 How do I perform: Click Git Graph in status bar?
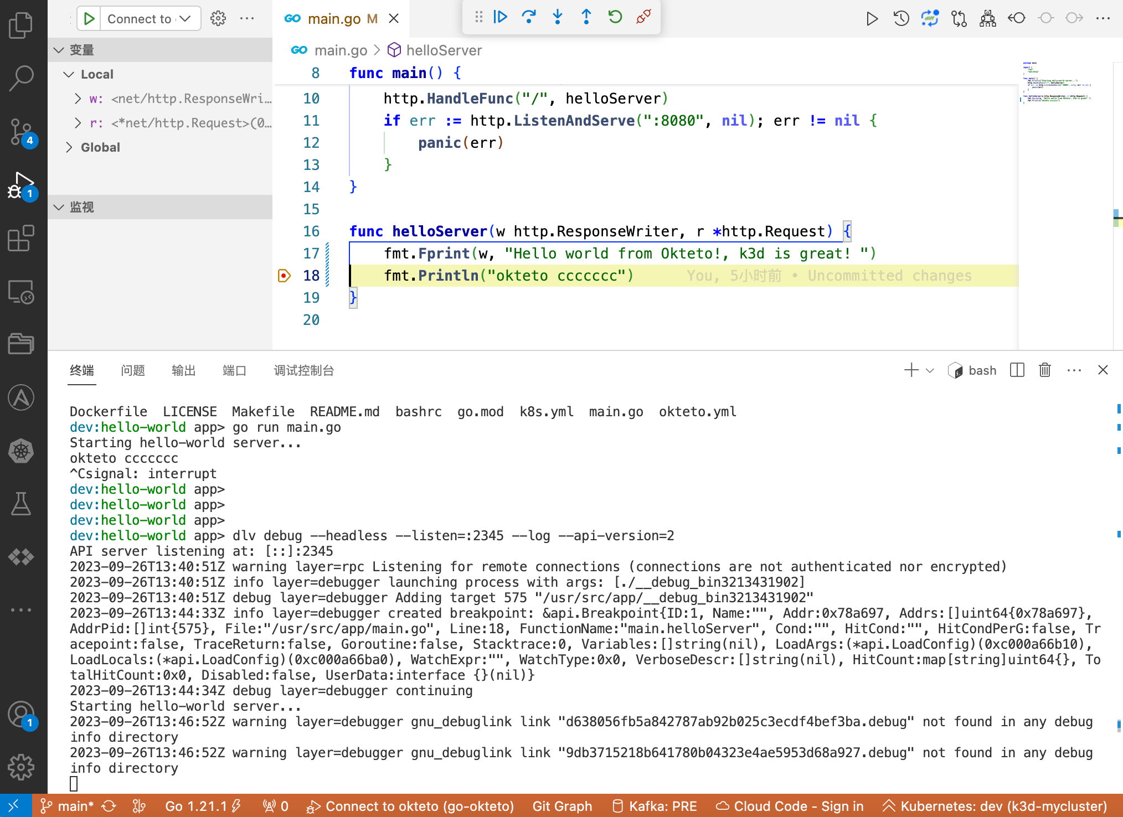pos(562,806)
